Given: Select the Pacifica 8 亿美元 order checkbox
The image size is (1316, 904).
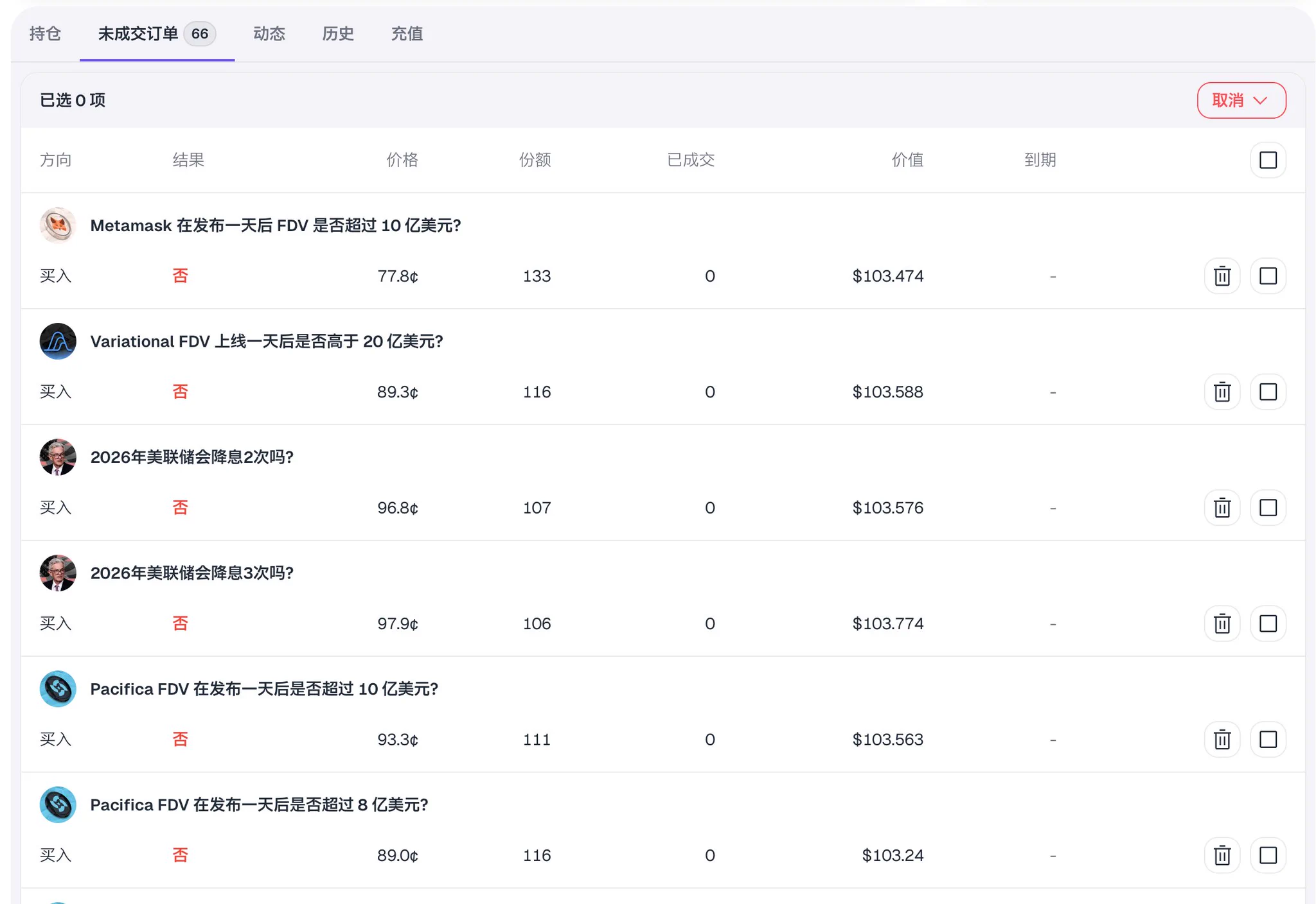Looking at the screenshot, I should pyautogui.click(x=1268, y=855).
